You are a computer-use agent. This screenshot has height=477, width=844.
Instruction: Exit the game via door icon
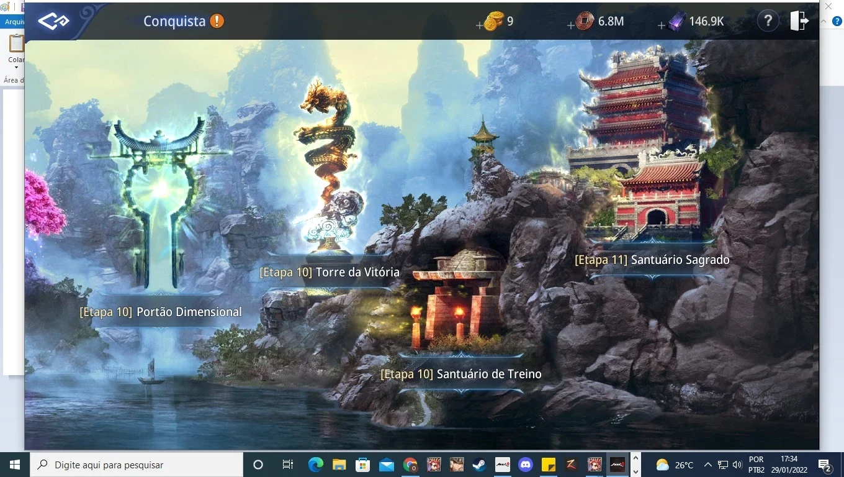[x=800, y=21]
